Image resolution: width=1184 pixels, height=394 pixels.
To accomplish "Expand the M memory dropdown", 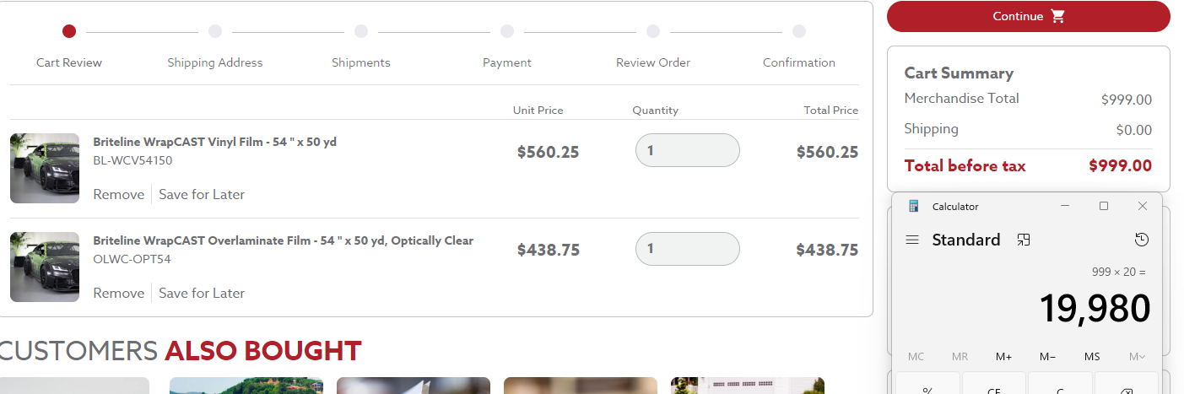I will (1136, 357).
